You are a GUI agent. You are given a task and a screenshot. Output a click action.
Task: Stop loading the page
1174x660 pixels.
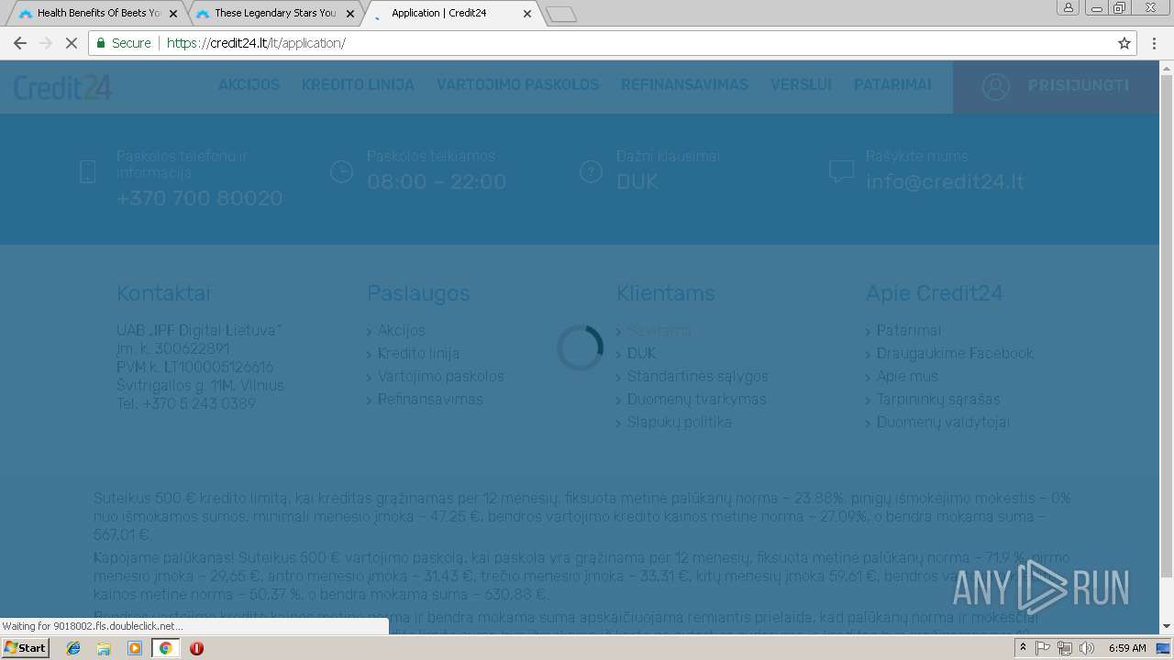coord(72,43)
